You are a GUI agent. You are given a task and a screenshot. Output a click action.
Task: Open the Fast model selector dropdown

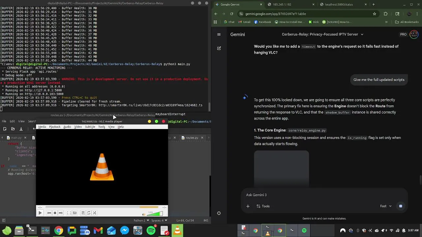click(x=386, y=206)
